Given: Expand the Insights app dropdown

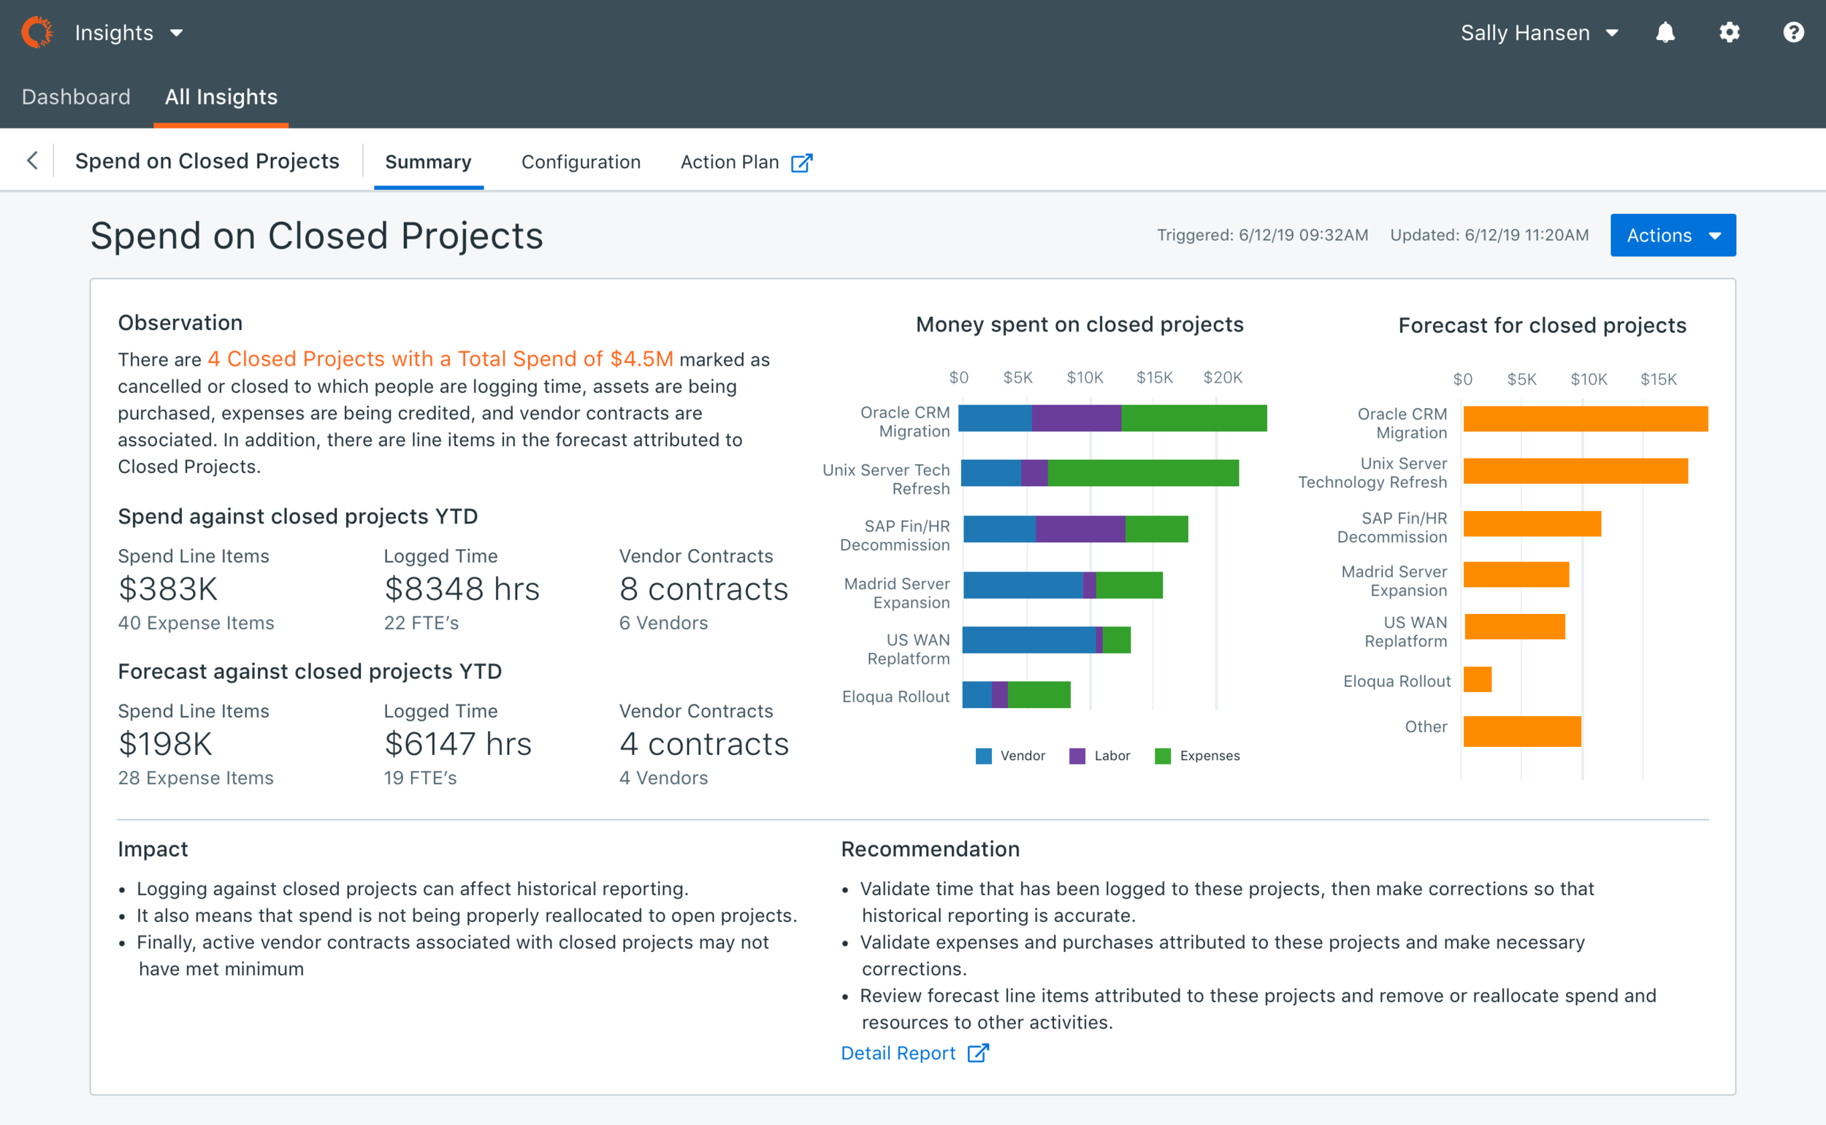Looking at the screenshot, I should (128, 33).
